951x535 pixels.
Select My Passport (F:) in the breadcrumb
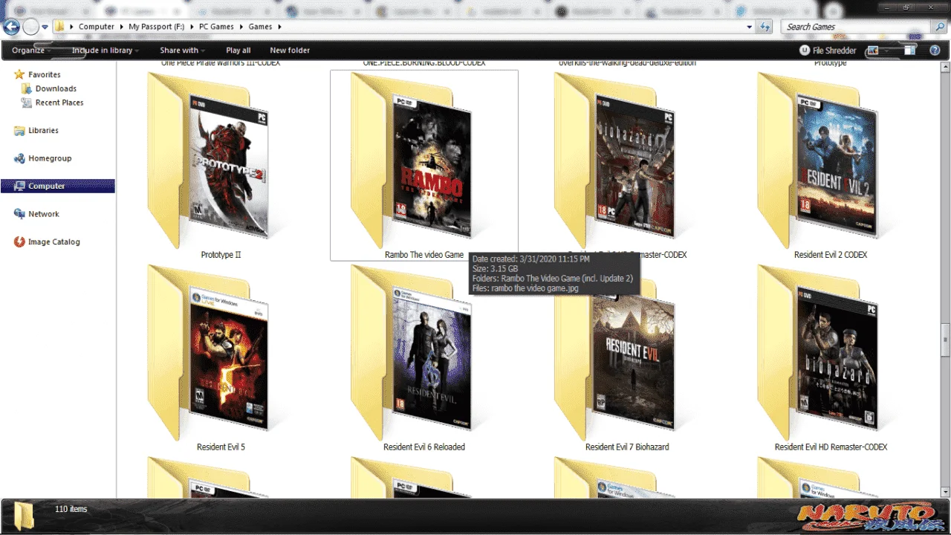(x=157, y=27)
